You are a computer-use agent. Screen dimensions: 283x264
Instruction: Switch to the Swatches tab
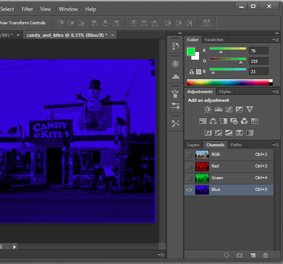coord(214,40)
